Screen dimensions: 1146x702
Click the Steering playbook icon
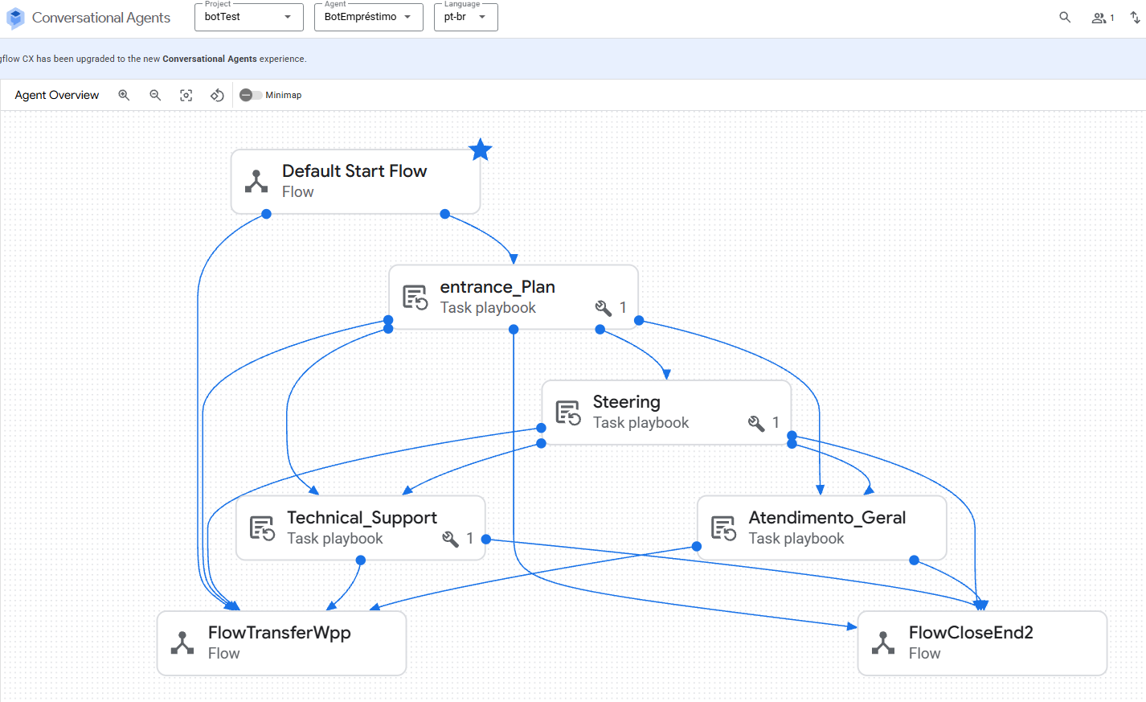[x=568, y=413]
